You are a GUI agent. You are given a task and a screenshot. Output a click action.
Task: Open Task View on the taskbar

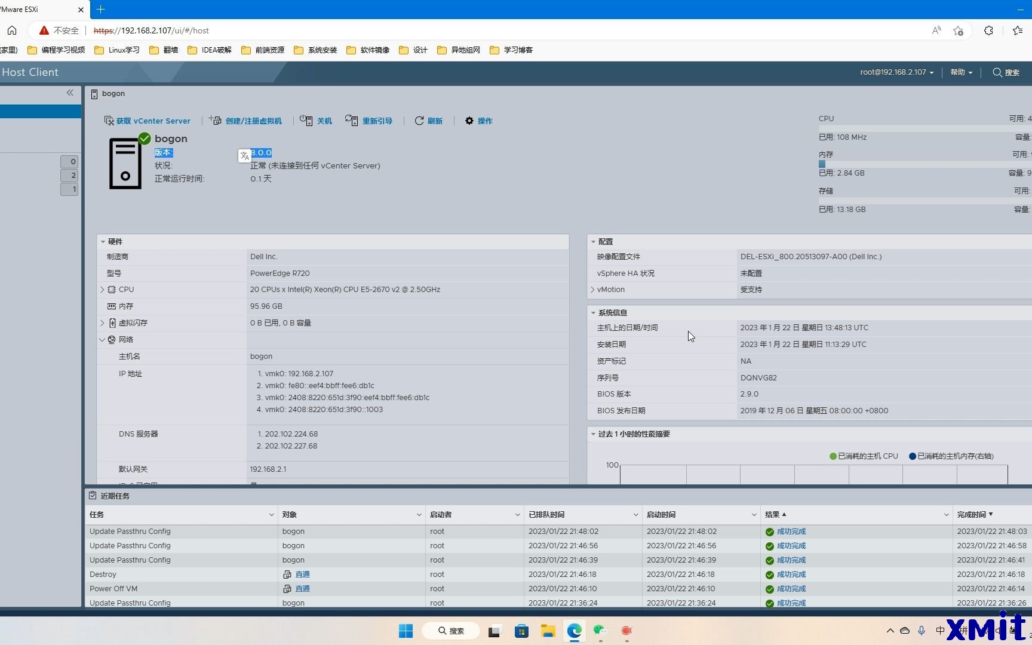click(x=494, y=631)
